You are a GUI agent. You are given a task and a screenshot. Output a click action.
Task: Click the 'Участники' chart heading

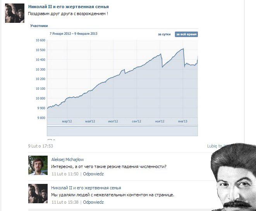tap(39, 26)
